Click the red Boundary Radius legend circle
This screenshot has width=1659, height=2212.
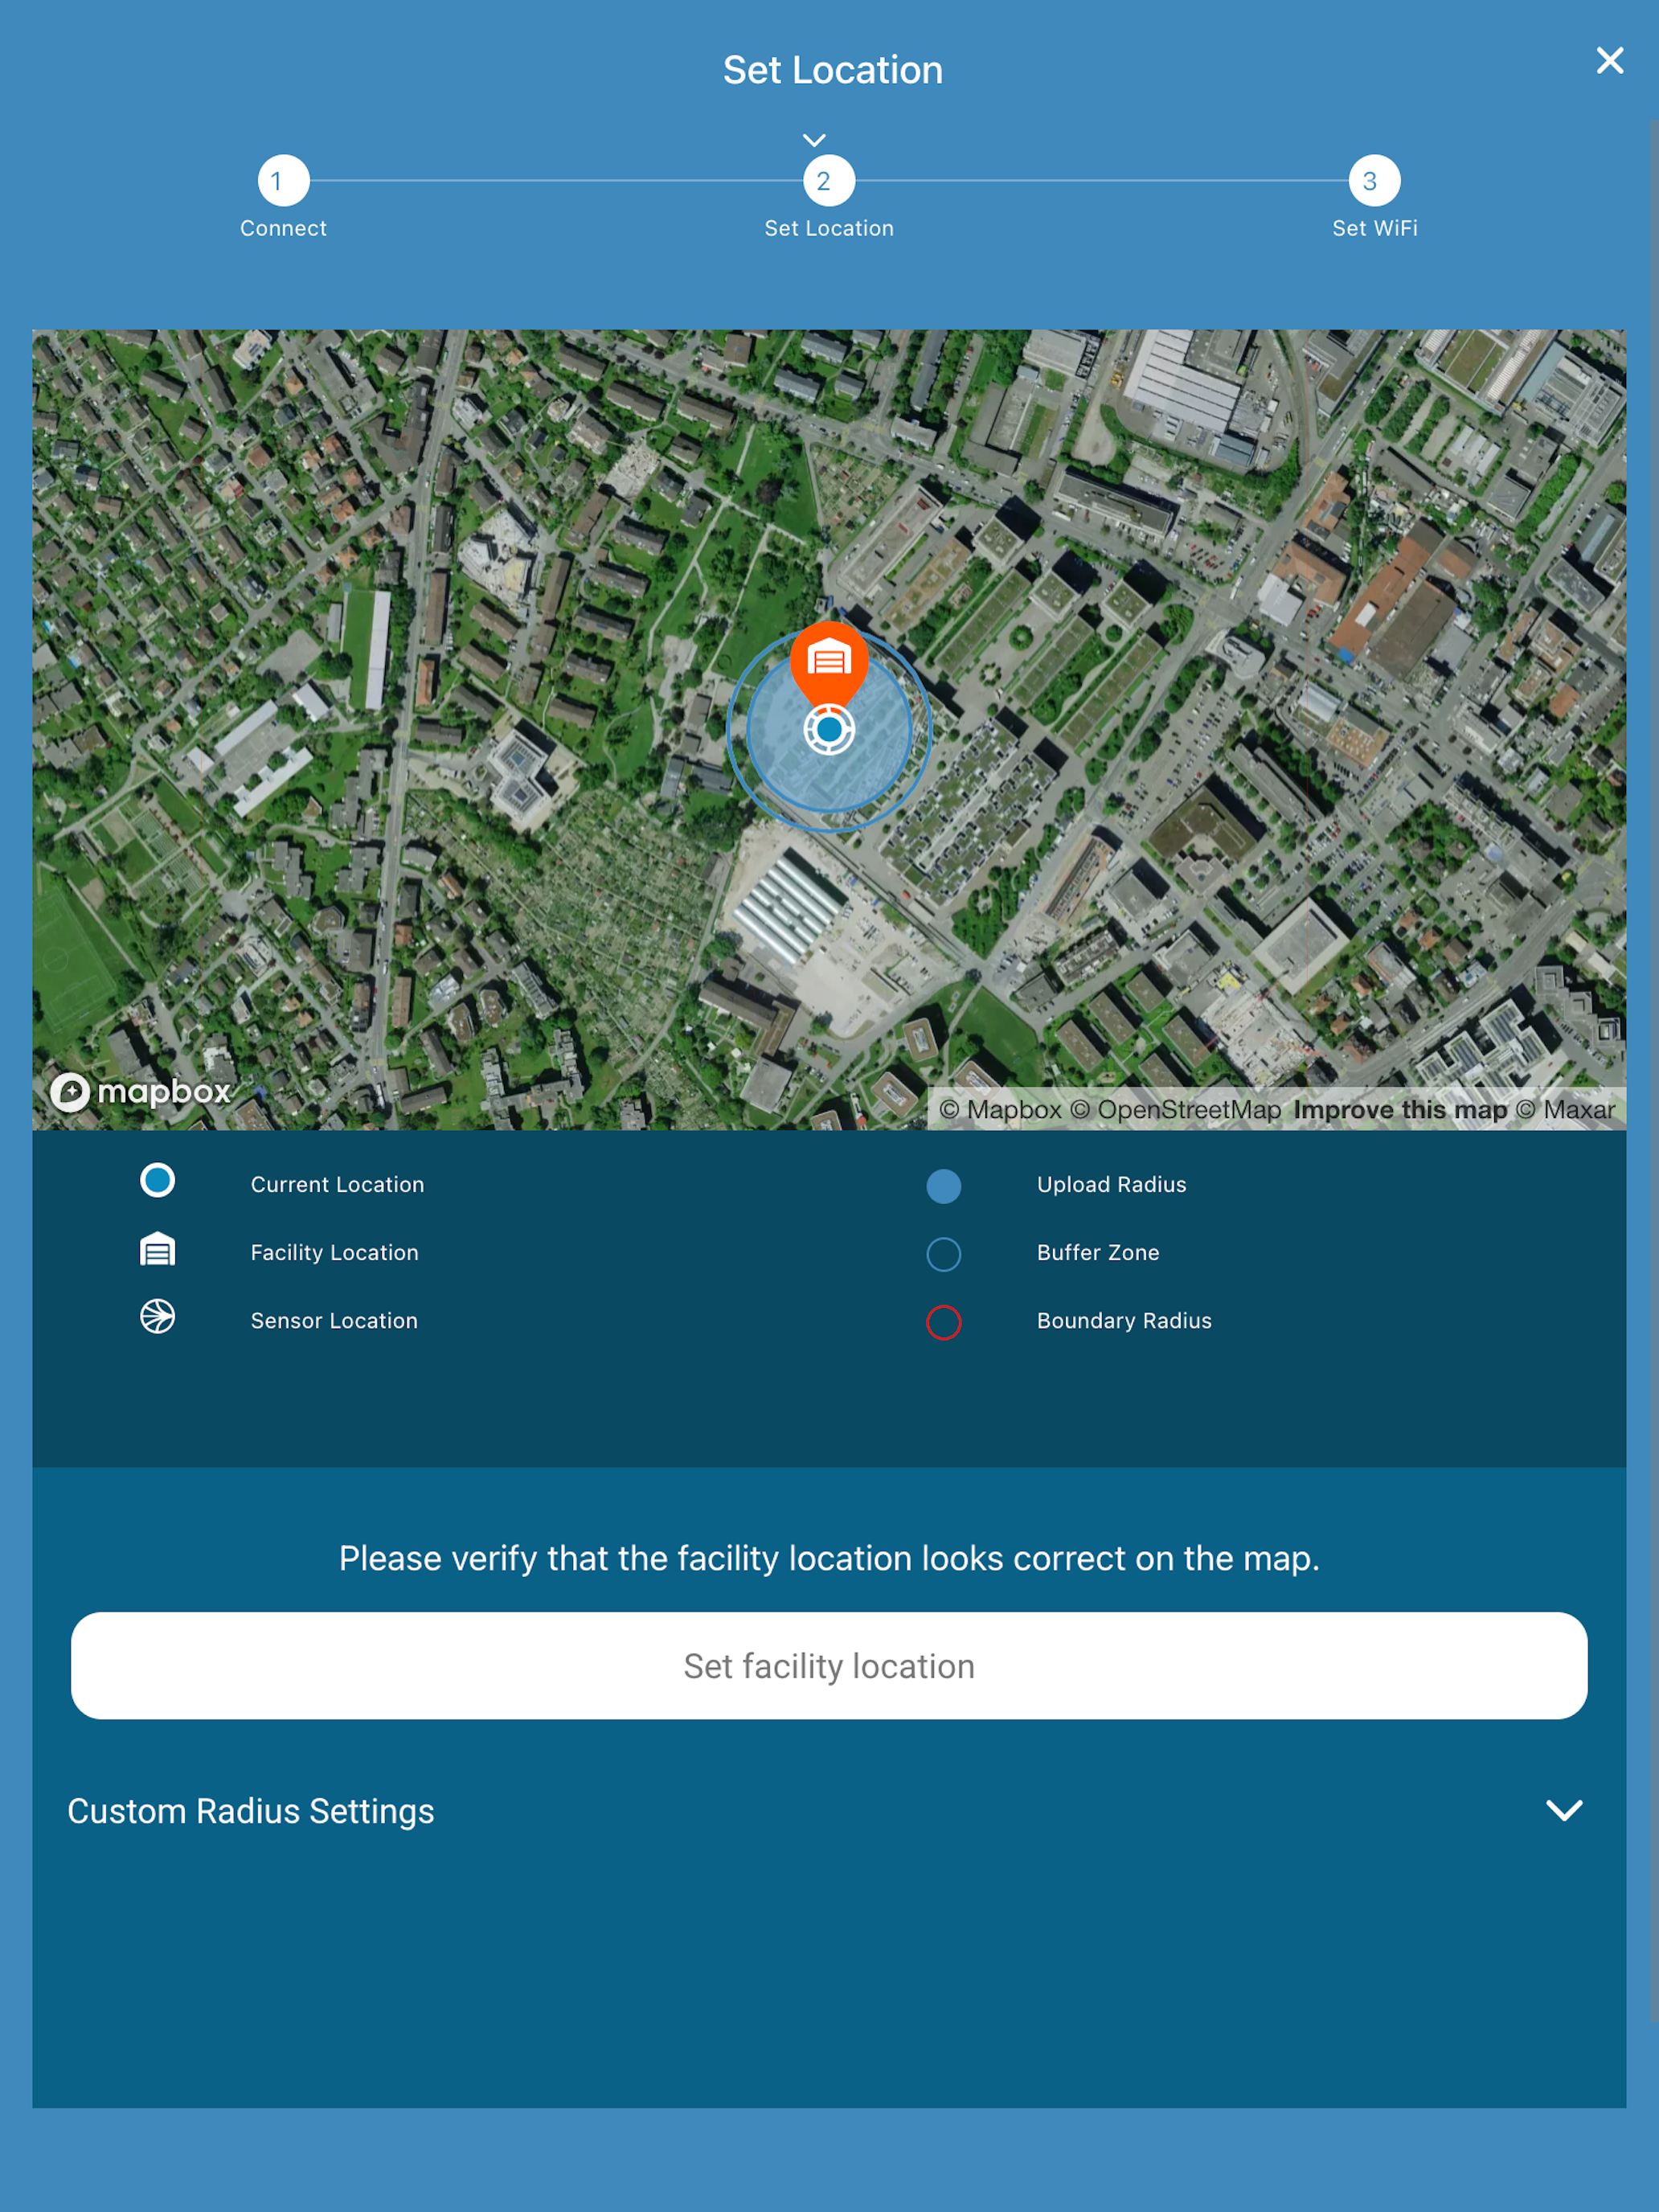pyautogui.click(x=944, y=1322)
